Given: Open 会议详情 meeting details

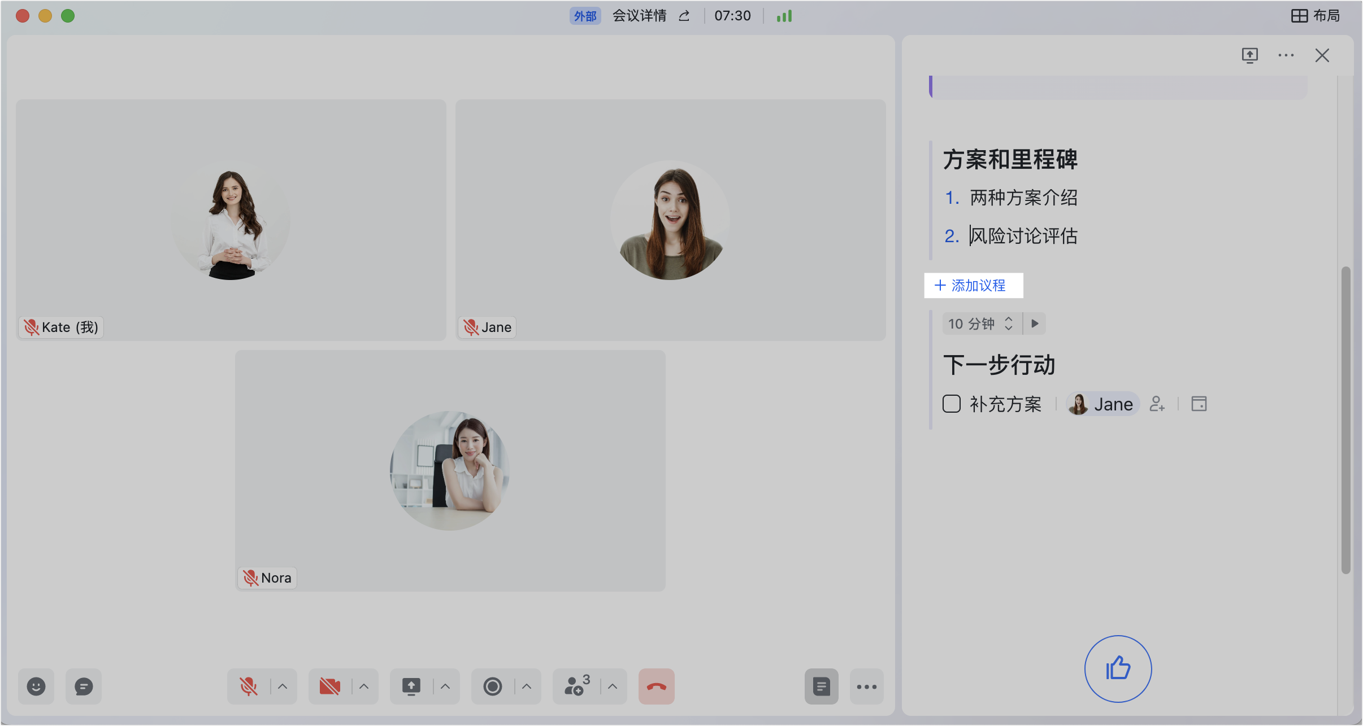Looking at the screenshot, I should 640,16.
